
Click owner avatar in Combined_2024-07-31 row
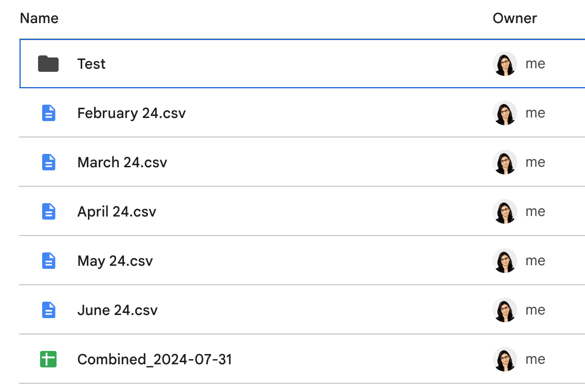click(x=504, y=359)
